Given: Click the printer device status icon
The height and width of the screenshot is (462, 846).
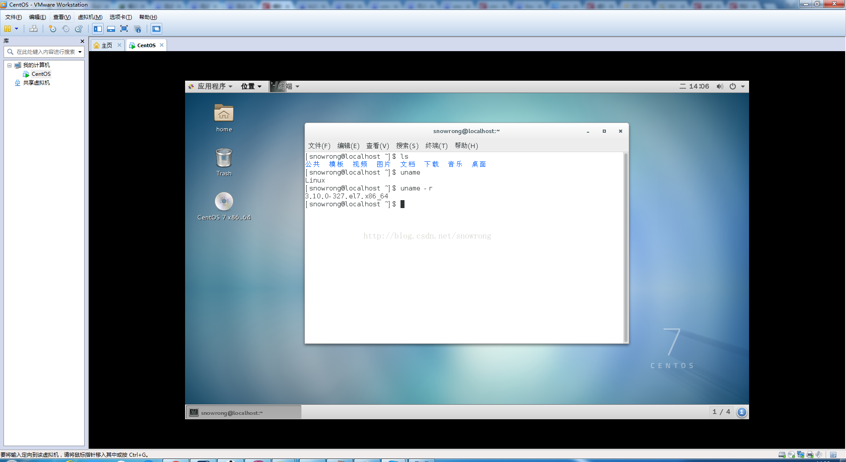Looking at the screenshot, I should pos(810,455).
